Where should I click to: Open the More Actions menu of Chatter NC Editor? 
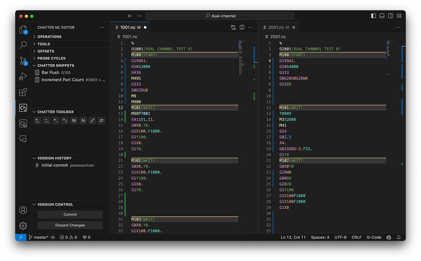(102, 27)
